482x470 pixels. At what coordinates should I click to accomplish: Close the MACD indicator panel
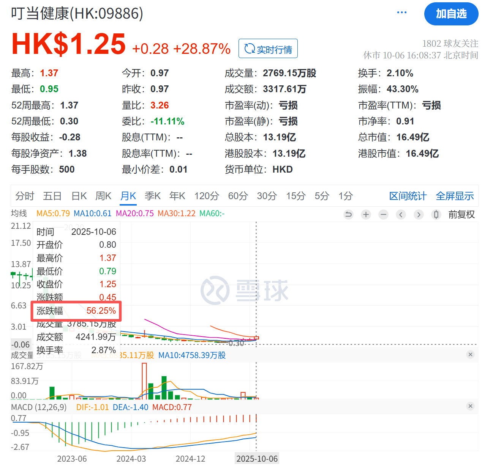pos(470,406)
